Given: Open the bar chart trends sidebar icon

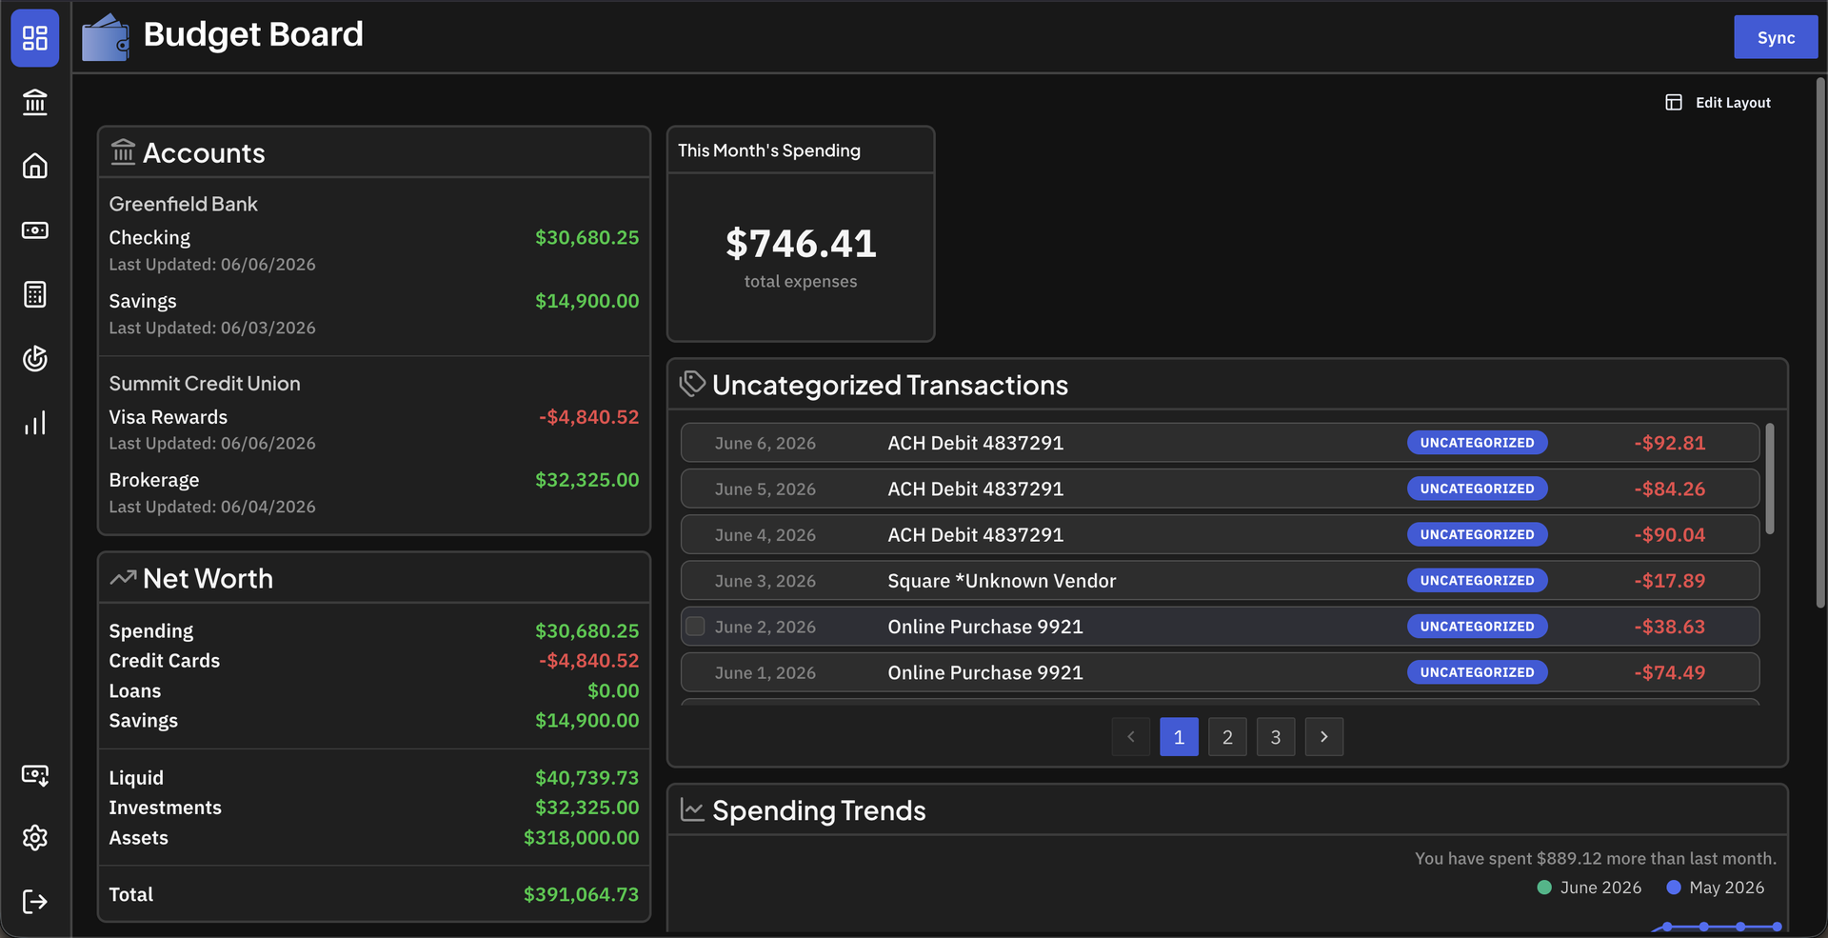Looking at the screenshot, I should [35, 423].
